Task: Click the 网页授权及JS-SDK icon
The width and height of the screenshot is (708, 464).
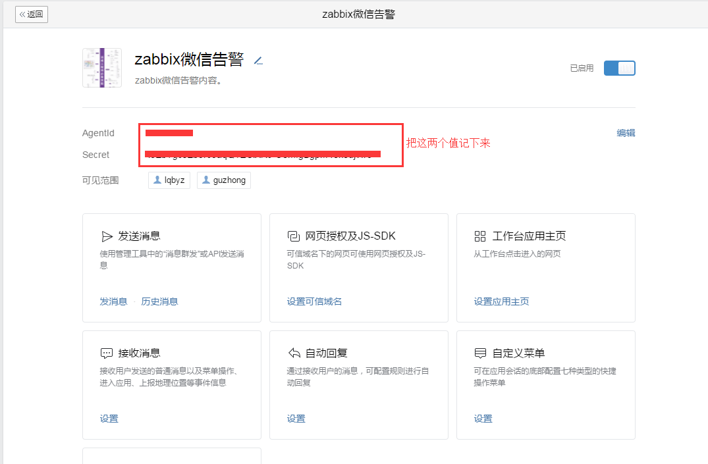Action: pyautogui.click(x=294, y=236)
